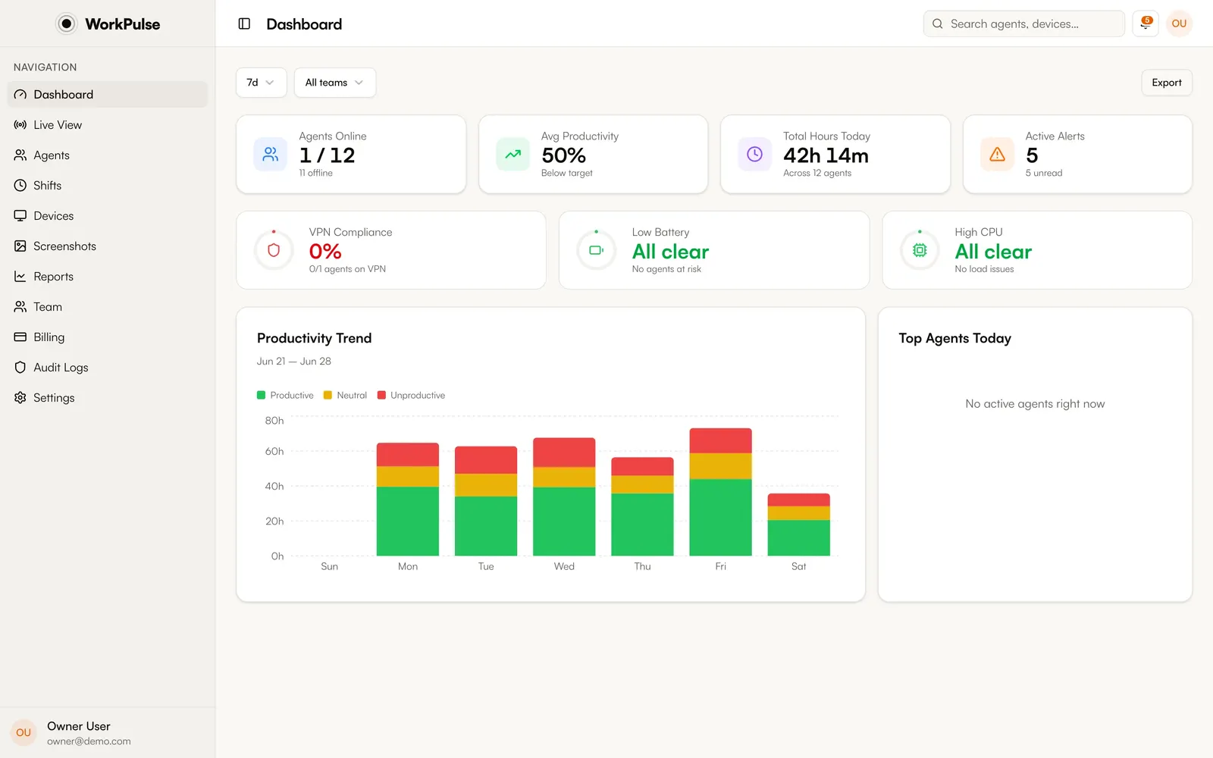
Task: Open Team page from sidebar
Action: [x=108, y=307]
